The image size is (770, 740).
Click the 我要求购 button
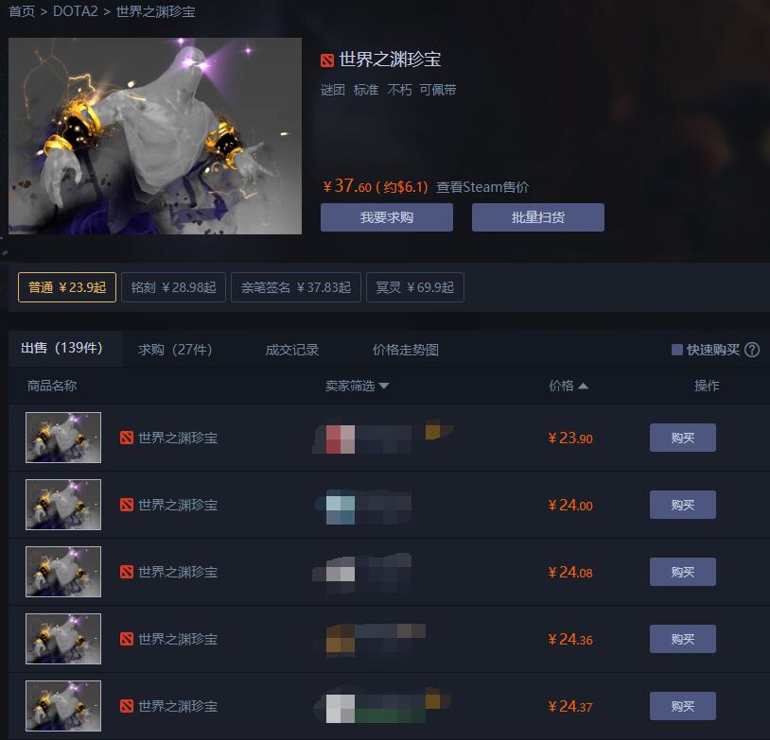387,217
